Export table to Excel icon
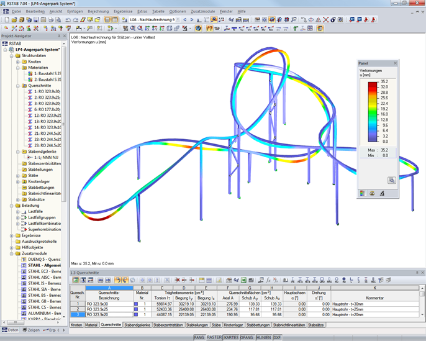Screen dimensions: 426x341 (243, 280)
